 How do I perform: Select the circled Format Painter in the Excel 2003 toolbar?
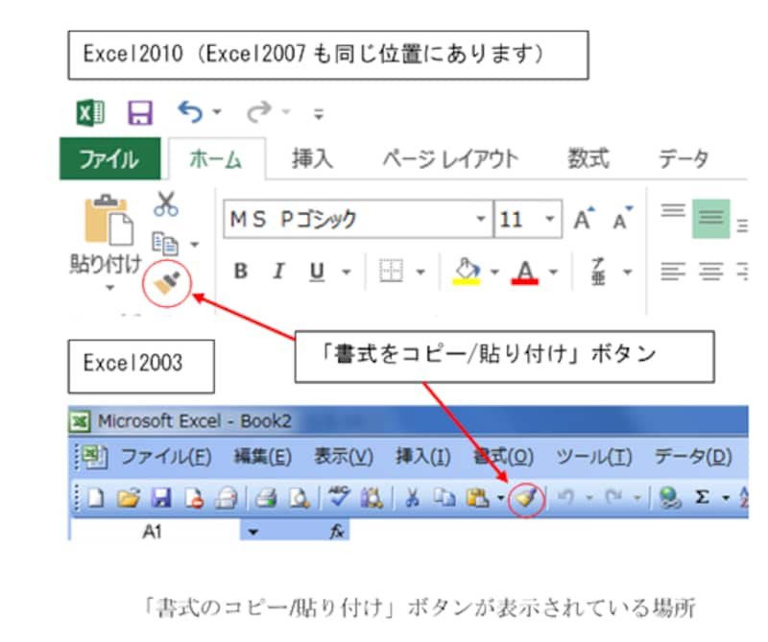pyautogui.click(x=525, y=496)
